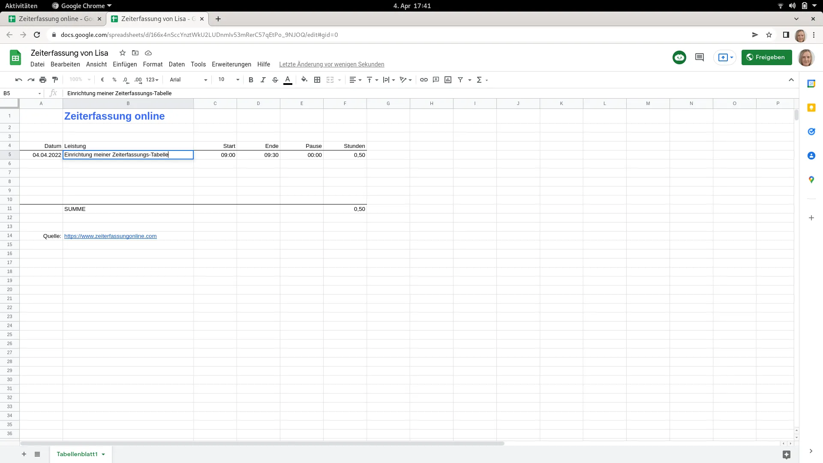The image size is (823, 463).
Task: Click the undo icon in toolbar
Action: (18, 80)
